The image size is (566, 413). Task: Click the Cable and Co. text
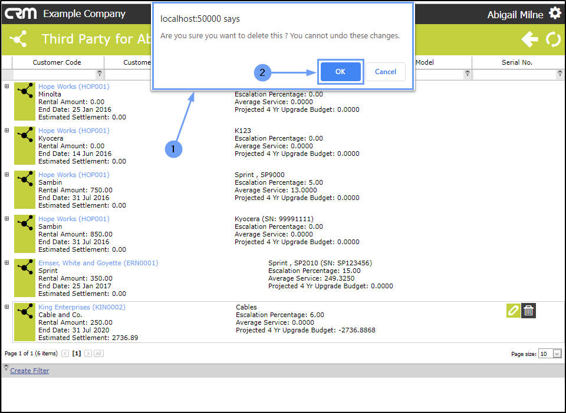(60, 315)
